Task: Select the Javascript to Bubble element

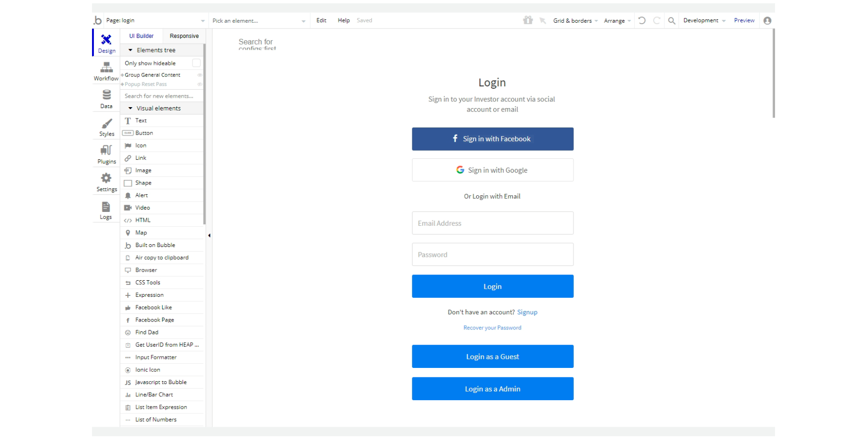Action: 162,382
